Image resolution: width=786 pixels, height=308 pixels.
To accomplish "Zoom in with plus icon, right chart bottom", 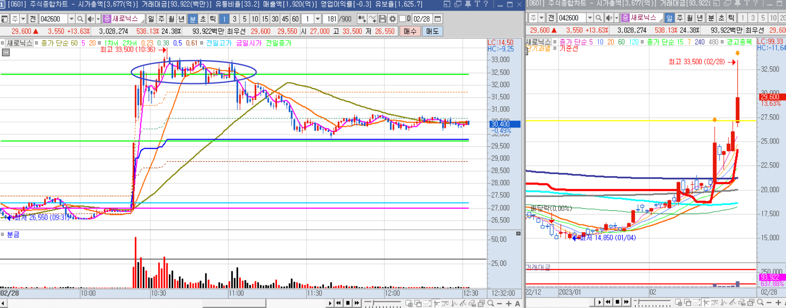I will (778, 302).
